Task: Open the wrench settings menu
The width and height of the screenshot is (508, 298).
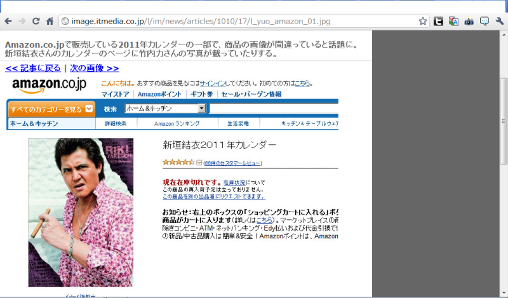Action: (x=500, y=21)
